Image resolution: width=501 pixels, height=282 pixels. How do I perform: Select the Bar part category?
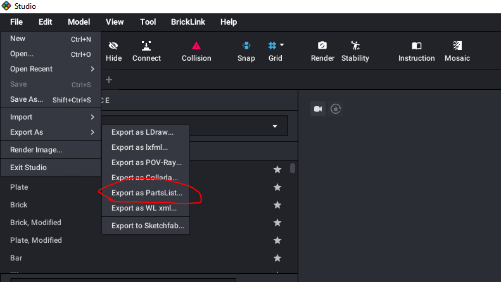[x=16, y=258]
